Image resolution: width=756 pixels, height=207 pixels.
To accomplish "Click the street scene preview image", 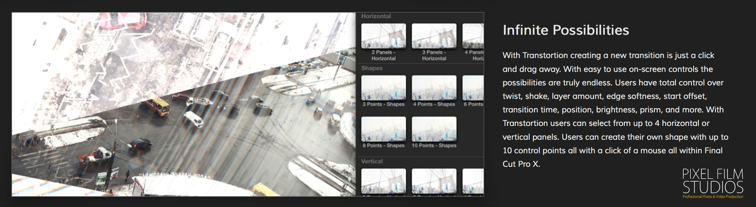I will pos(184,104).
